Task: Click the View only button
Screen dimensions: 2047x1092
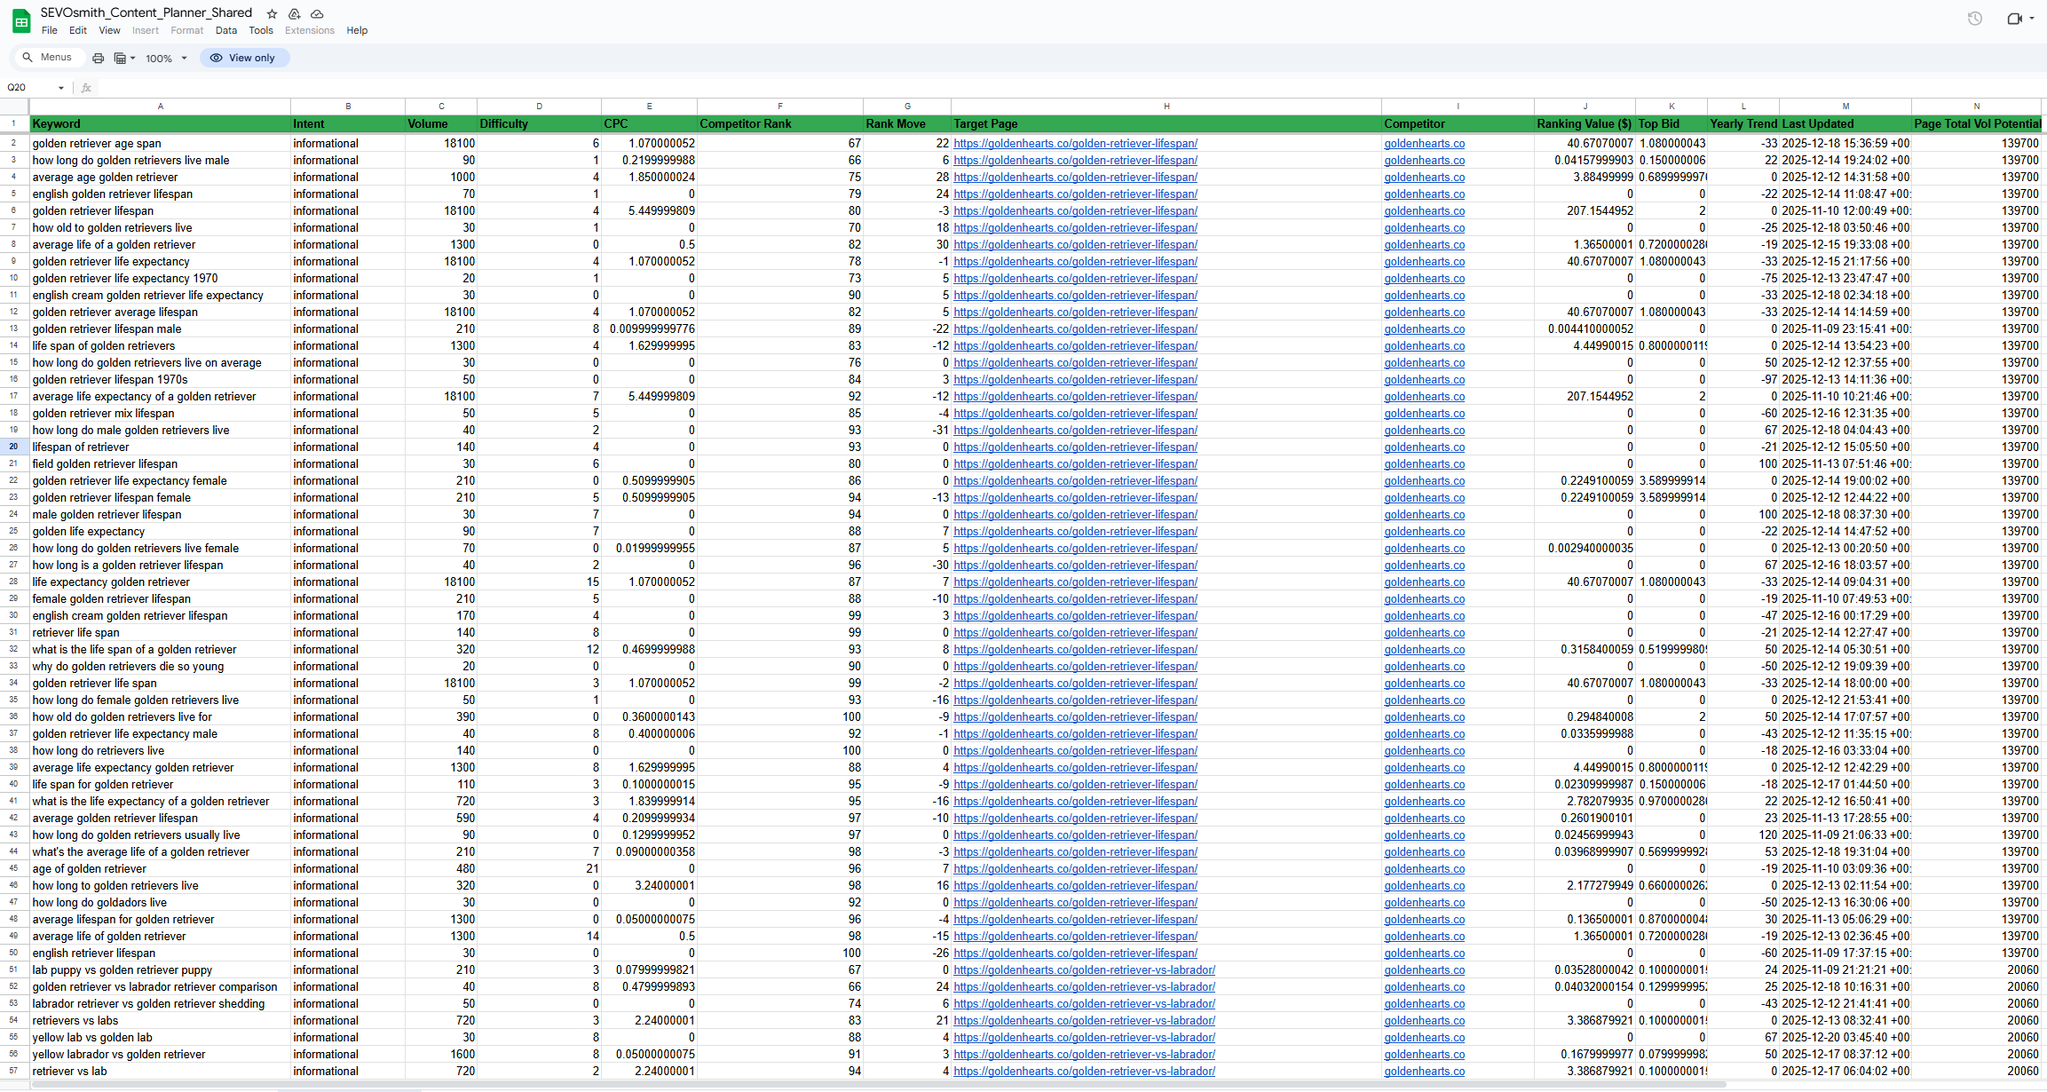Action: click(244, 58)
